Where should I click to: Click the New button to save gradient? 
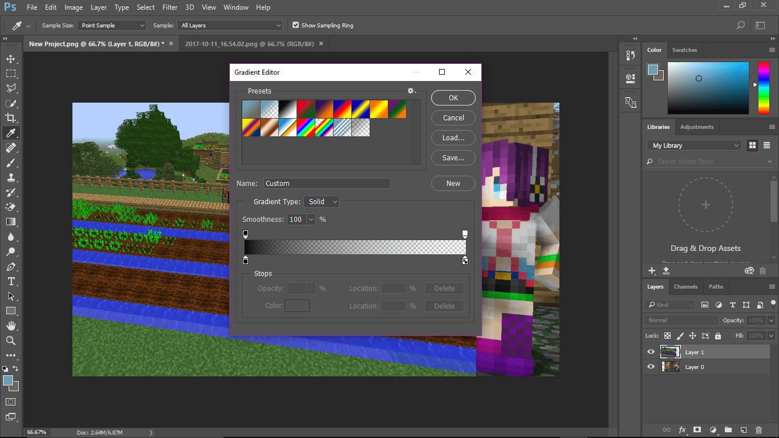[x=453, y=183]
